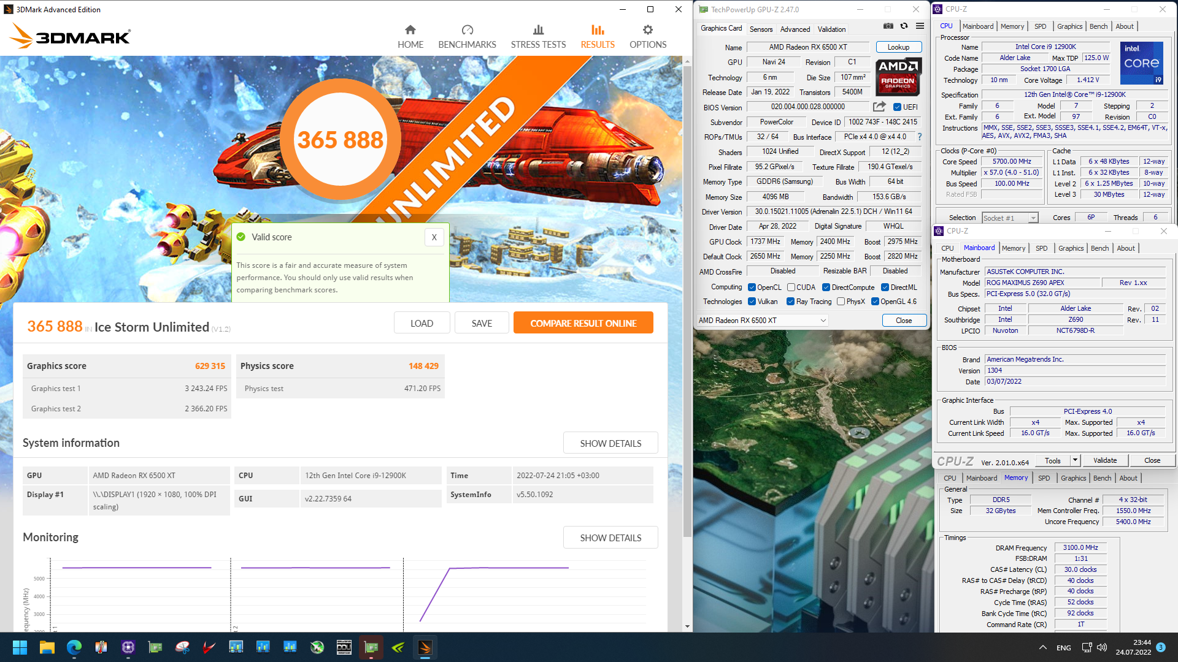The width and height of the screenshot is (1178, 662).
Task: Launch Microsoft Edge from the taskbar
Action: pyautogui.click(x=74, y=647)
